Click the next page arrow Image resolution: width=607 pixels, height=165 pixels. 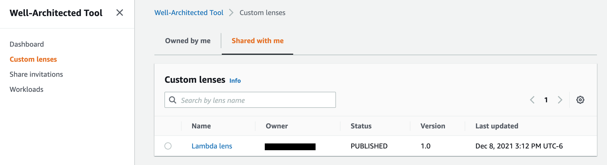click(560, 100)
